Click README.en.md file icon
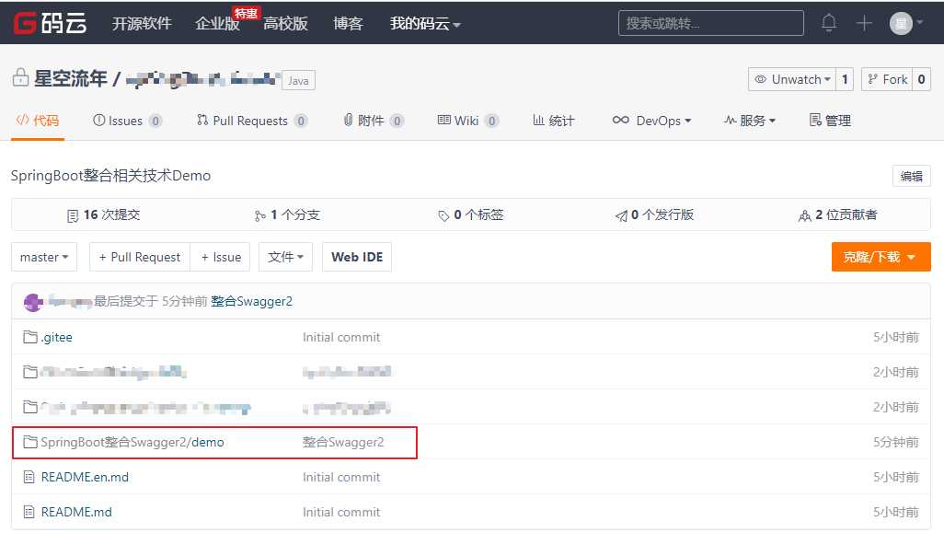 29,477
